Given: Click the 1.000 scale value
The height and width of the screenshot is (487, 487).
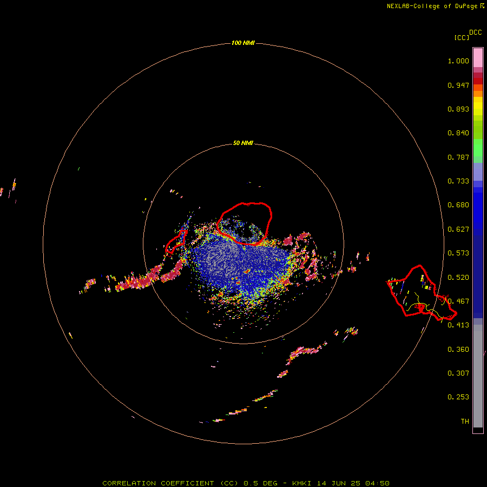Looking at the screenshot, I should (x=458, y=61).
